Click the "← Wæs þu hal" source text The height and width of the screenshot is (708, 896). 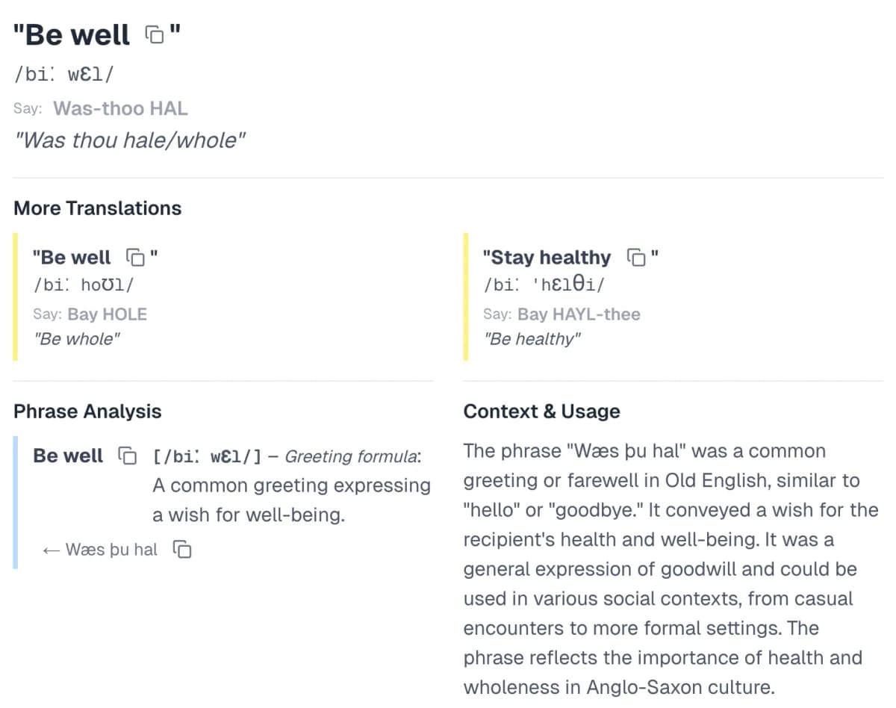click(101, 550)
